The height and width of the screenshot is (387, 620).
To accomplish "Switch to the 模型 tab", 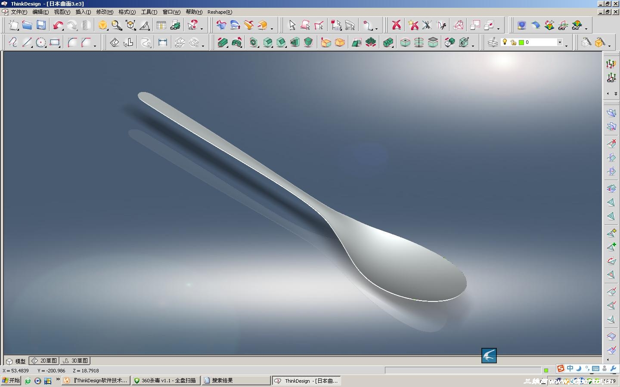I will click(16, 361).
